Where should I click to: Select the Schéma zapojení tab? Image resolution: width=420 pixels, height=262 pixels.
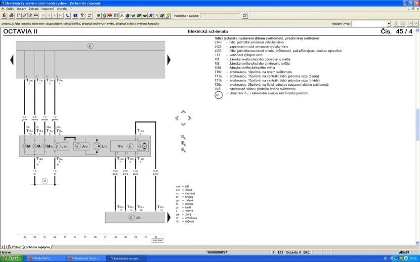[x=38, y=247]
